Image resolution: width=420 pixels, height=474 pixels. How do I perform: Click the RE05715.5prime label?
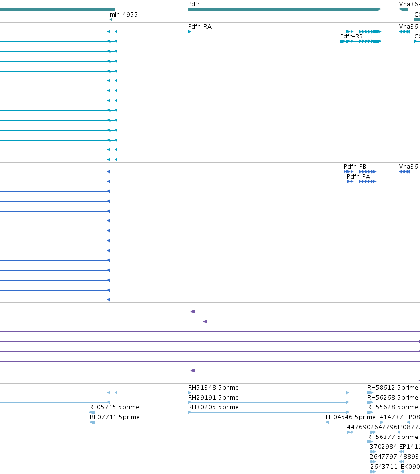coord(114,407)
